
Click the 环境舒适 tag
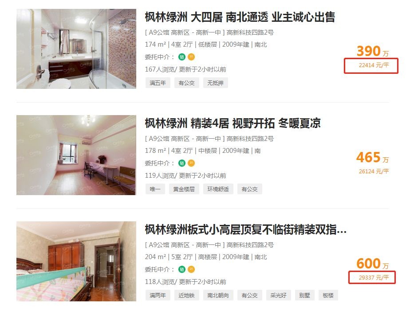click(218, 189)
